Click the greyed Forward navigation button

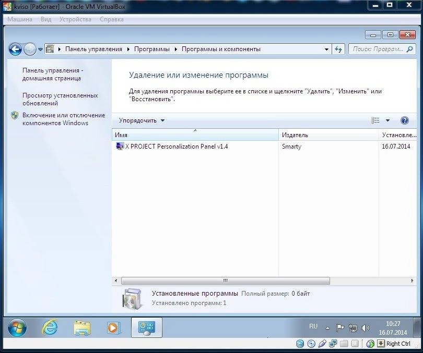tap(30, 50)
